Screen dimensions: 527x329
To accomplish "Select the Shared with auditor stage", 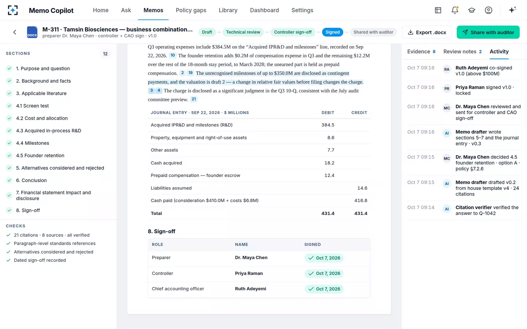I will click(x=373, y=32).
